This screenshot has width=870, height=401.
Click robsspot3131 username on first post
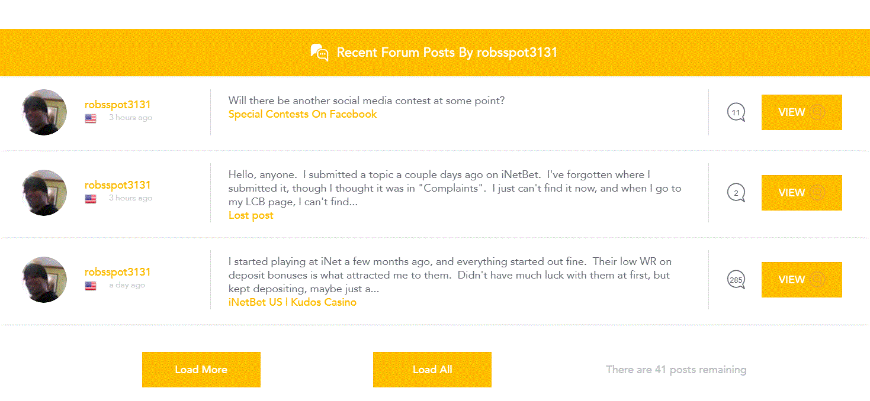(118, 105)
